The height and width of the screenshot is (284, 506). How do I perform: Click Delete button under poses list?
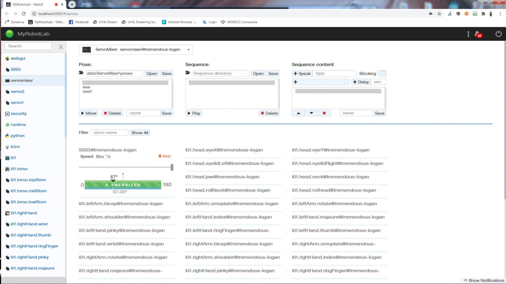(x=112, y=113)
